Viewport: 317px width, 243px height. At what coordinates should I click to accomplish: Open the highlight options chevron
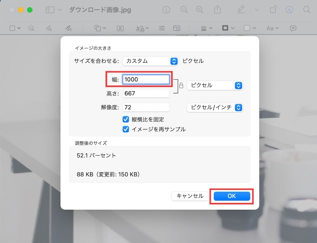coord(256,10)
